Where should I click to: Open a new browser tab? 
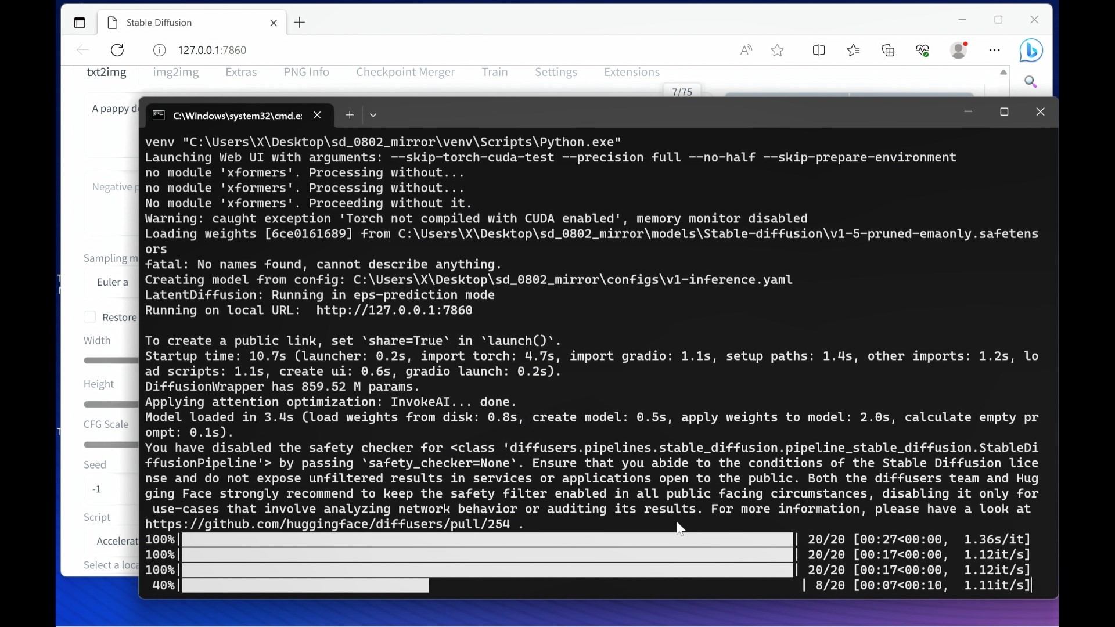pos(300,23)
